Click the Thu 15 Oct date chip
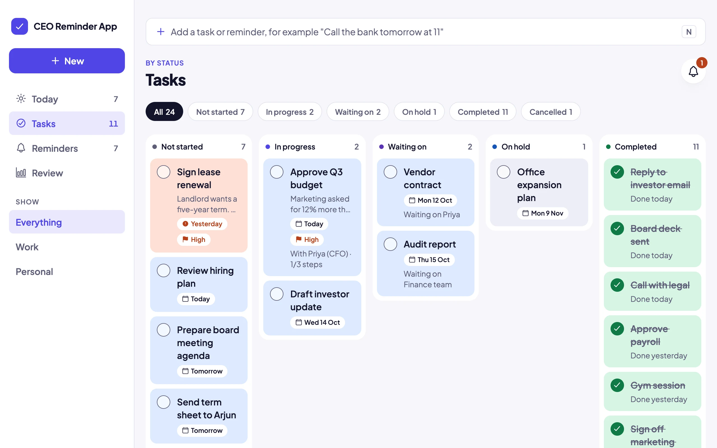Viewport: 717px width, 448px height. coord(429,260)
